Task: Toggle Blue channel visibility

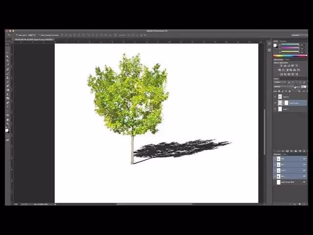Action: point(275,176)
